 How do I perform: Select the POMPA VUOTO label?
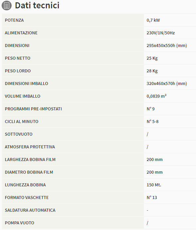pos(20,223)
